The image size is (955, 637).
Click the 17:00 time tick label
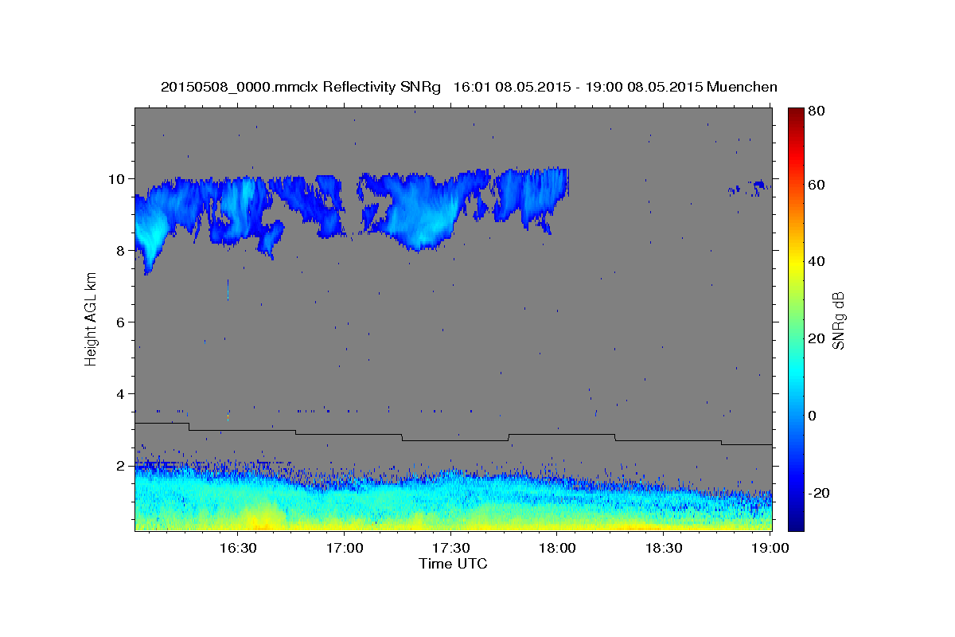pyautogui.click(x=344, y=548)
